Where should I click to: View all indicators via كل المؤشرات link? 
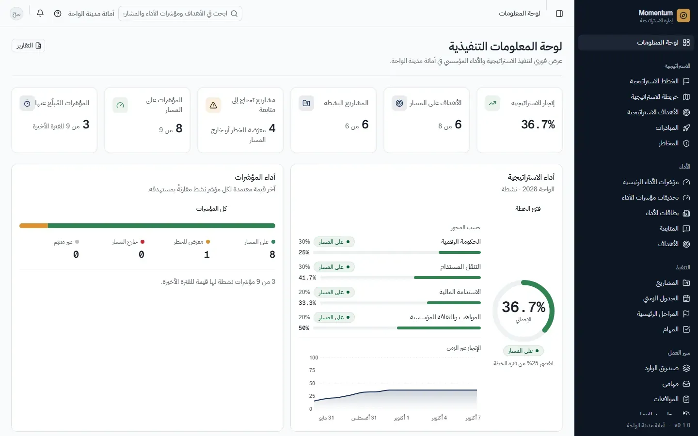[211, 209]
